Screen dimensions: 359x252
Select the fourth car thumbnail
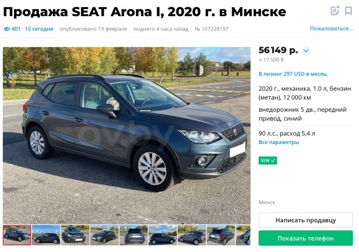click(104, 235)
